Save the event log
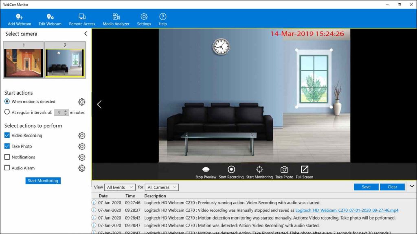Screen dimensions: 417x234 click(366, 187)
